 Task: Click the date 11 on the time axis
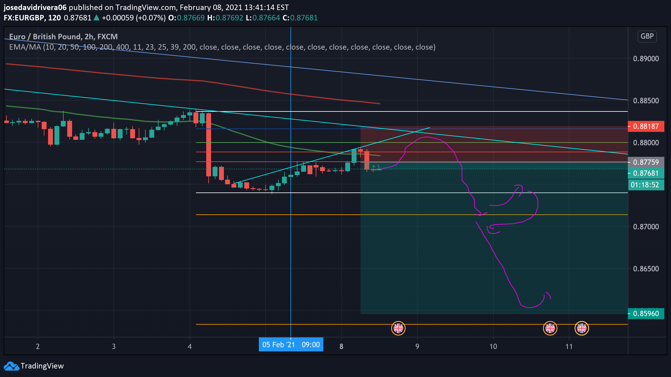(x=569, y=347)
